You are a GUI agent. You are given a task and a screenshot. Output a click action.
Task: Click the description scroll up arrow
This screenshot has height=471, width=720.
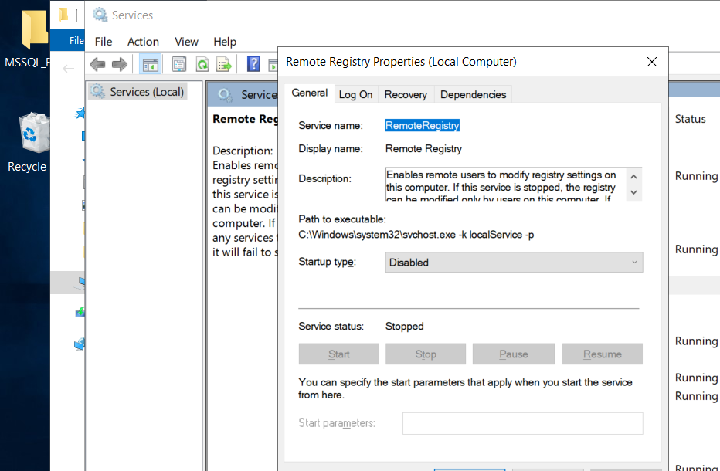coord(633,177)
